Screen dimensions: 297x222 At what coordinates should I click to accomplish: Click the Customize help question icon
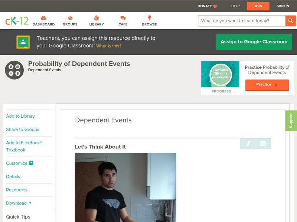coord(31,163)
